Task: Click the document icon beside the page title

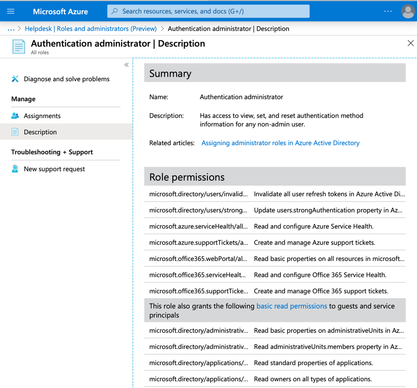Action: (18, 46)
